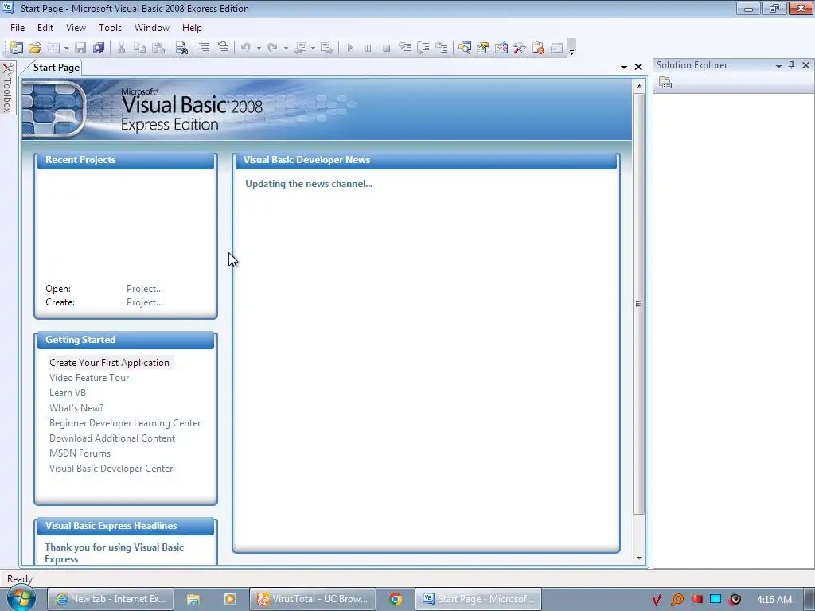Click the Start Debugging play icon
The image size is (815, 611).
(350, 48)
